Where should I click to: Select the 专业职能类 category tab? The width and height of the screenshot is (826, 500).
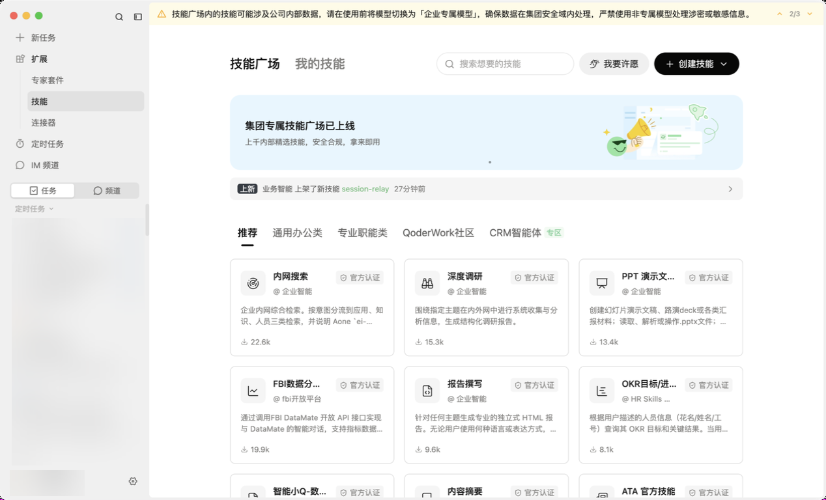click(362, 233)
